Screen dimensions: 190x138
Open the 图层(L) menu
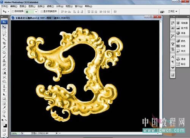pos(32,6)
